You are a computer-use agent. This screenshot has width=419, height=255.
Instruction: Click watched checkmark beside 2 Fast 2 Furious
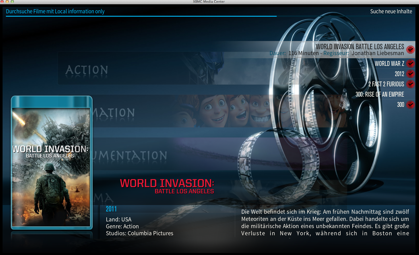411,84
